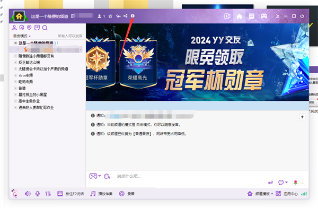Expand node beside 暴打频主的小黑屋
This screenshot has height=208, width=318.
coord(15,94)
